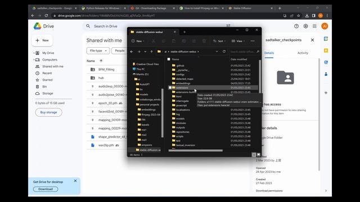
Task: Tick the select-all checkbox beside Name
Action: point(169,59)
